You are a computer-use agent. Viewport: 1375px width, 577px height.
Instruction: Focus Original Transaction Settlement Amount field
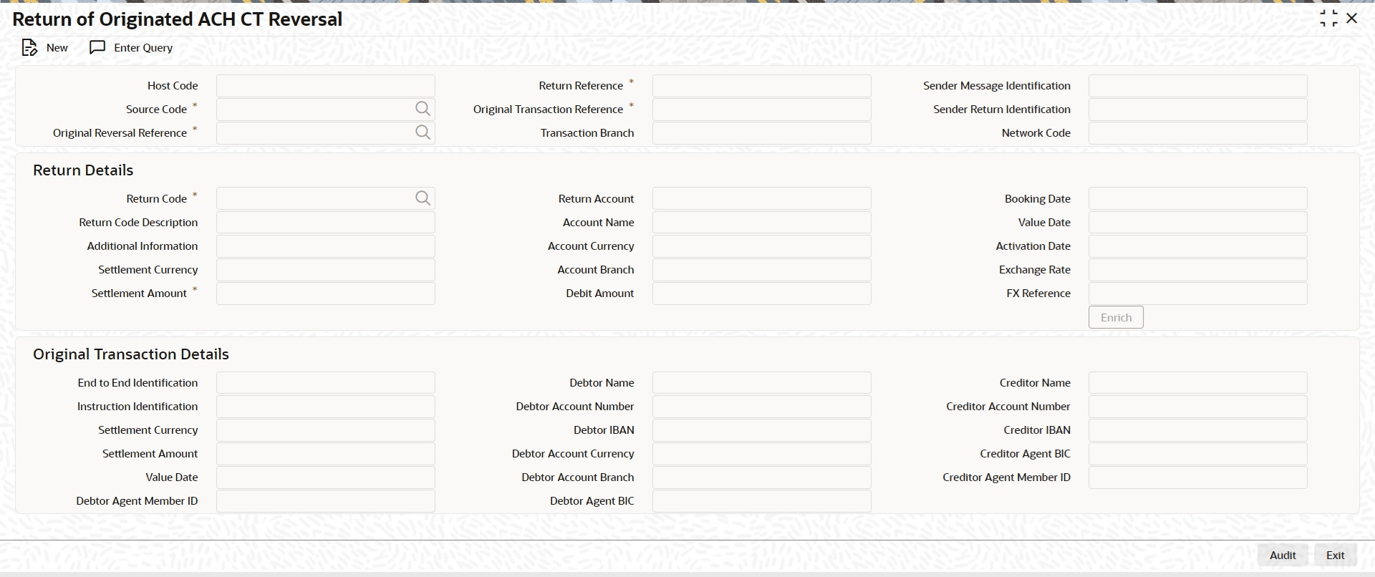click(326, 454)
